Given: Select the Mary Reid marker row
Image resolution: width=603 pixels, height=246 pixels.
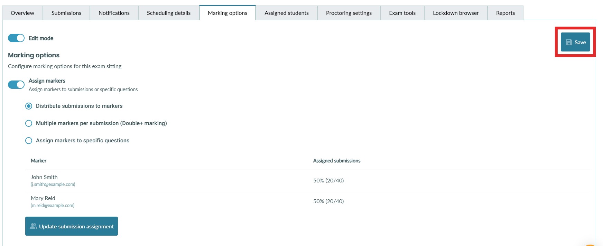Looking at the screenshot, I should pyautogui.click(x=43, y=198).
